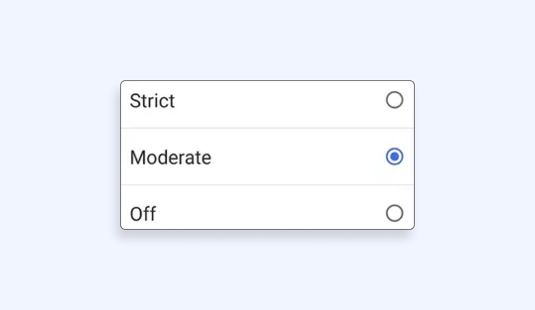Select the Moderate radio button
535x310 pixels.
click(394, 157)
